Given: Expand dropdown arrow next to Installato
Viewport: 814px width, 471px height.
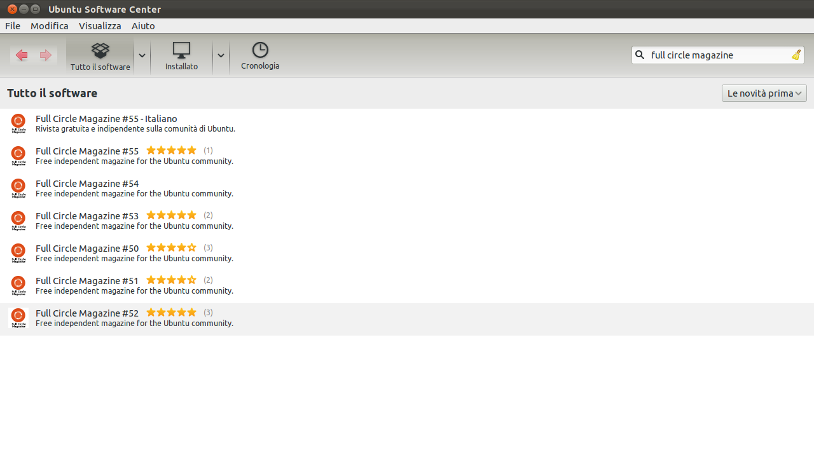Looking at the screenshot, I should pyautogui.click(x=221, y=56).
